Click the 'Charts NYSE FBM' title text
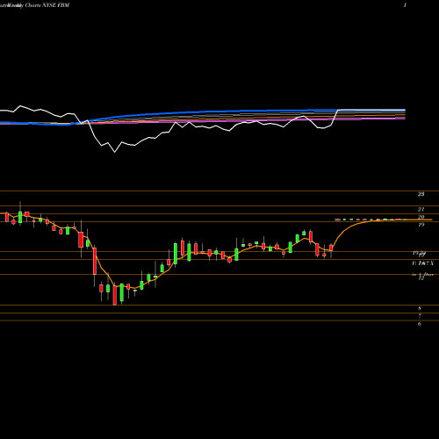The width and height of the screenshot is (439, 439). point(47,5)
